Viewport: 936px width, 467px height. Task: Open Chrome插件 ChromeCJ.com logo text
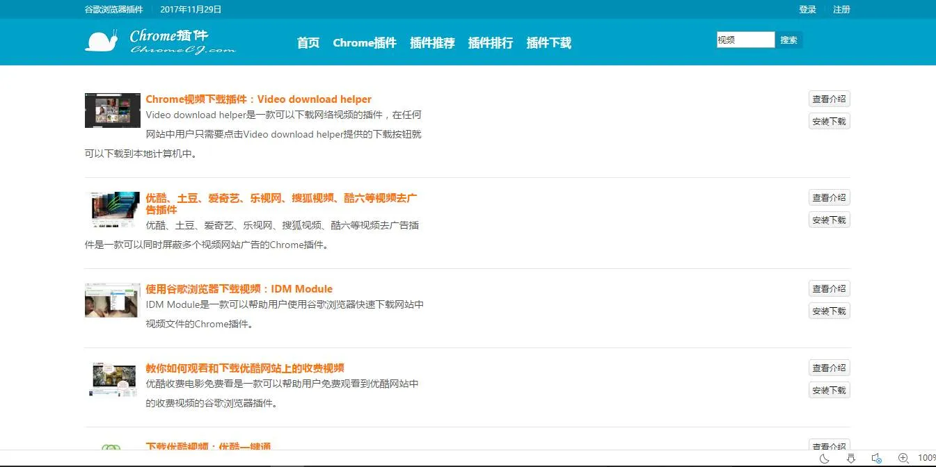[x=182, y=42]
